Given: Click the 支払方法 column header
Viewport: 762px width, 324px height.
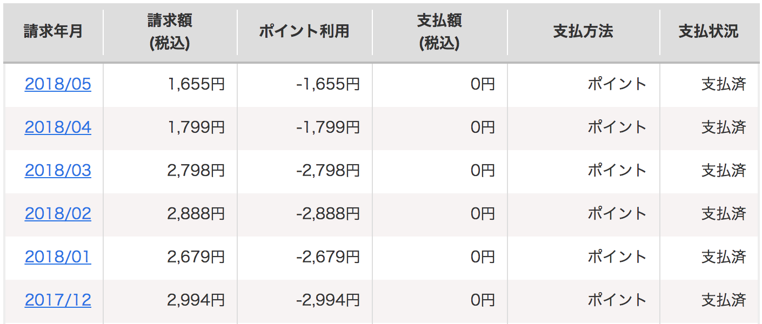Looking at the screenshot, I should (x=583, y=31).
